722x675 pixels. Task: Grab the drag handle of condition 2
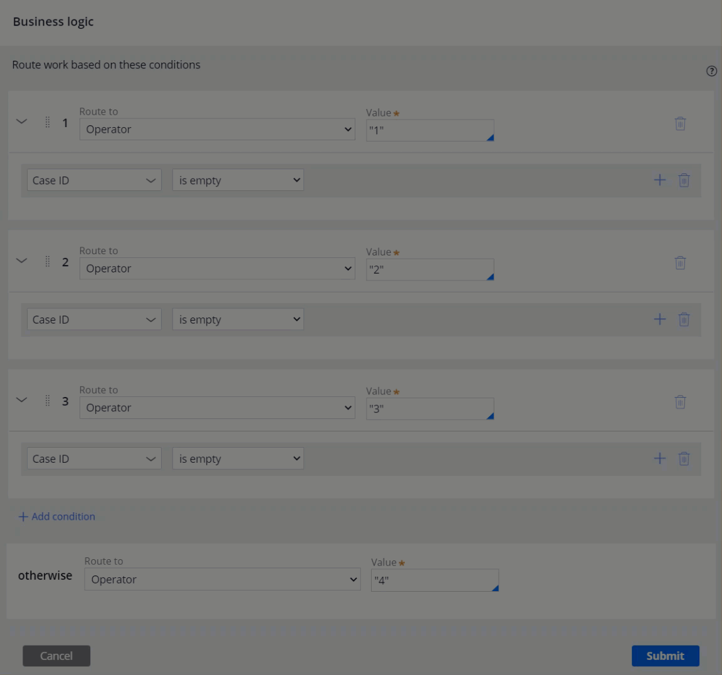point(48,262)
